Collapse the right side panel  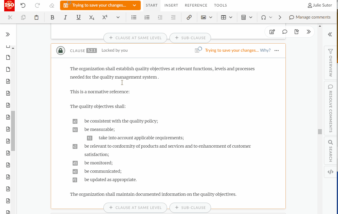click(330, 34)
